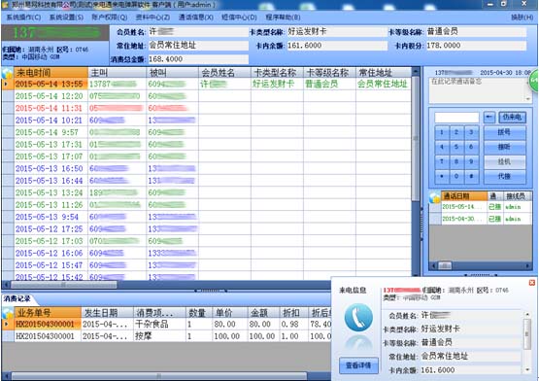Open the 短信中心(D) menu
This screenshot has height=381, width=539.
click(x=239, y=17)
